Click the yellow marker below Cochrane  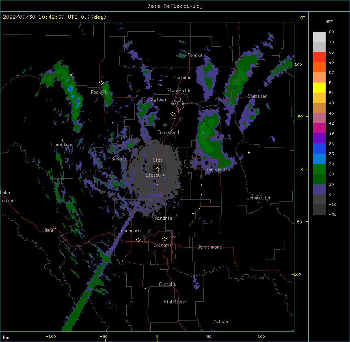tap(138, 240)
